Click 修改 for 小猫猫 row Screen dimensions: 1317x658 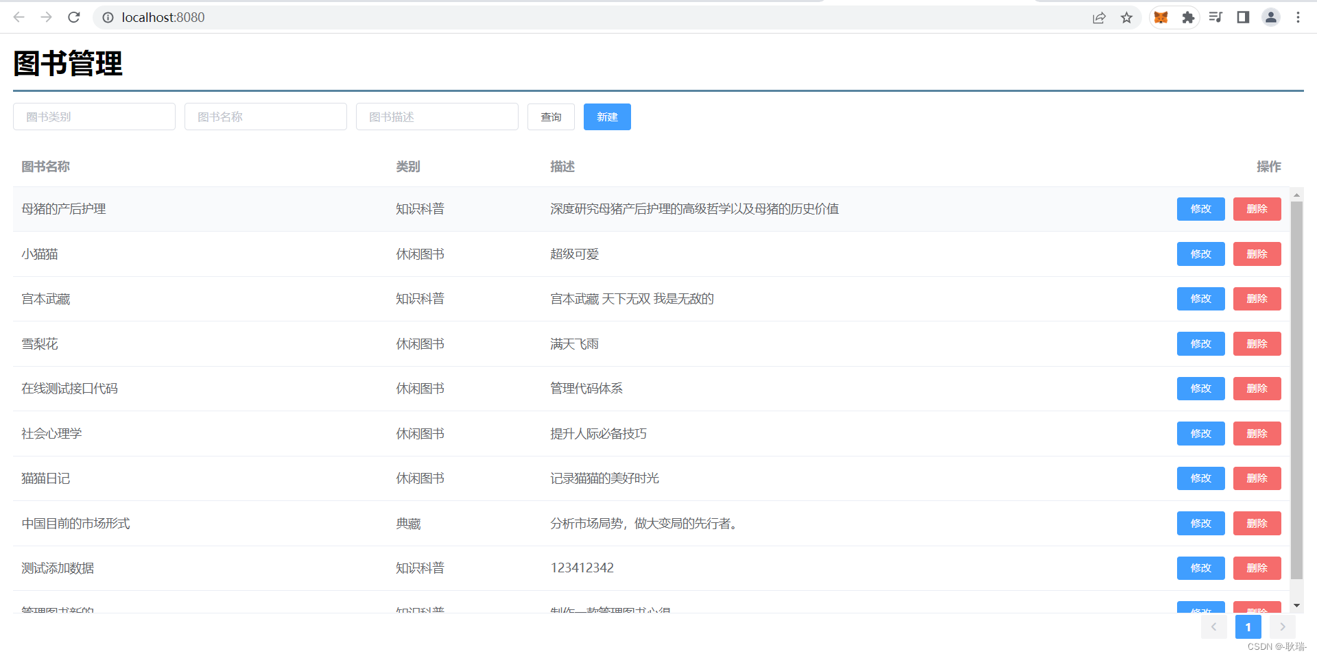point(1200,254)
